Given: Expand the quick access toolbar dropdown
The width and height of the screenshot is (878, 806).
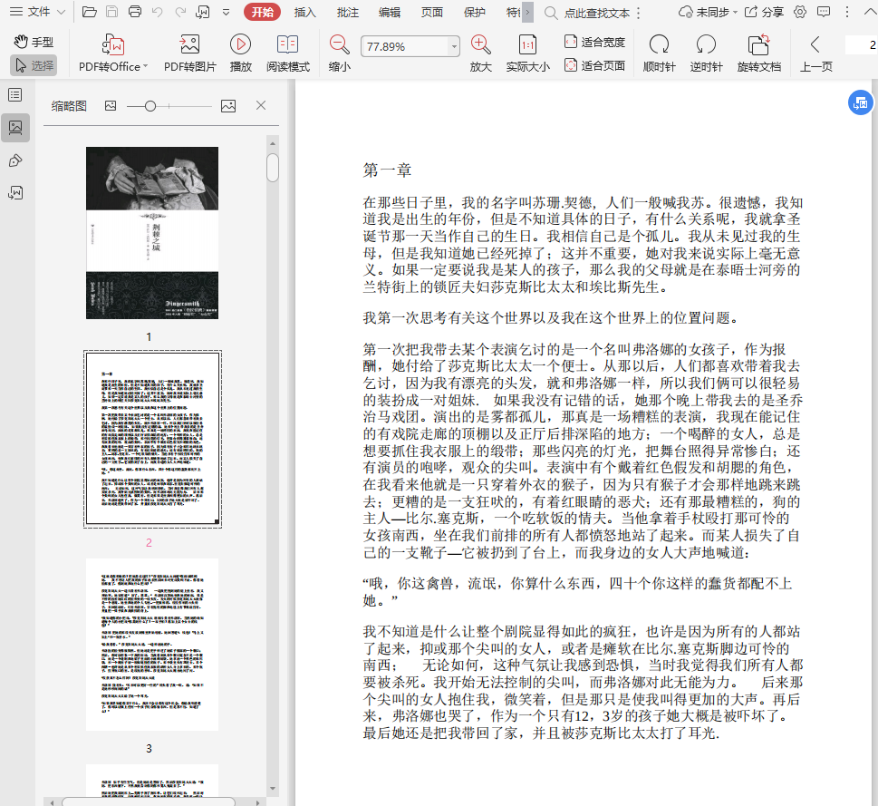Looking at the screenshot, I should pos(226,12).
